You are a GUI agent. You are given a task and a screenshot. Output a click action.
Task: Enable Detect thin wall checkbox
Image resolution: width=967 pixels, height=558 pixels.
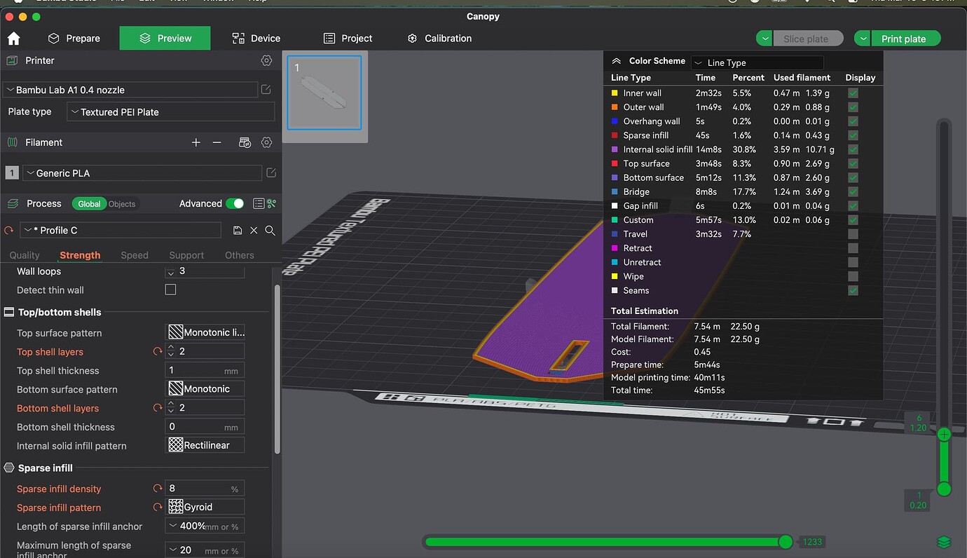(x=170, y=290)
